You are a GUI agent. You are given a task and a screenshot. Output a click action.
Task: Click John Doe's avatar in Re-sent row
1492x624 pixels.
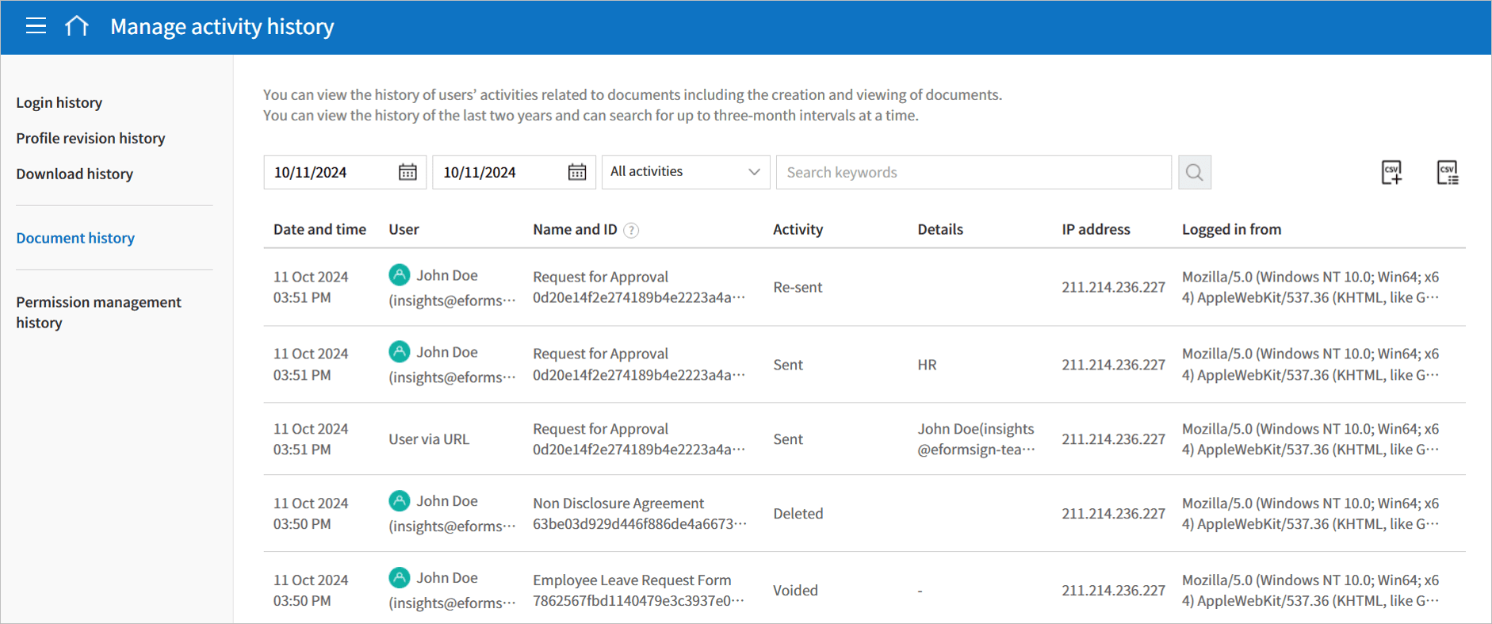tap(400, 275)
